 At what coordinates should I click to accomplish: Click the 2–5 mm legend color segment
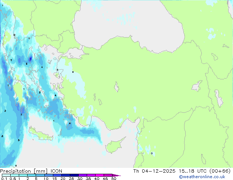click(x=32, y=175)
